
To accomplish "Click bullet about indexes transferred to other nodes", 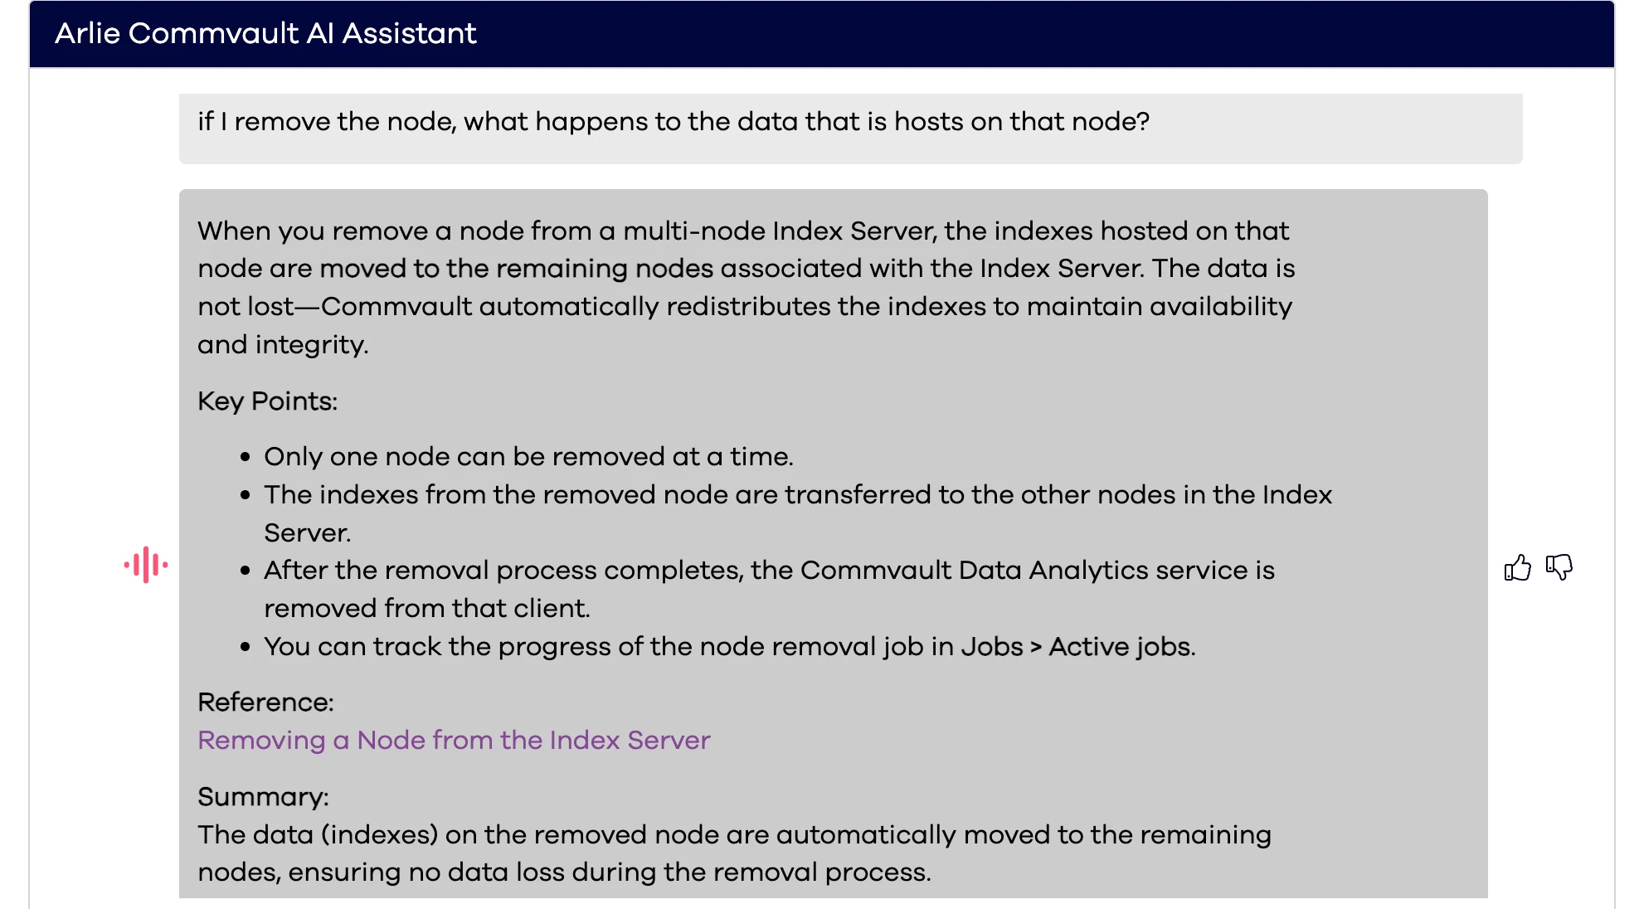I will click(x=797, y=495).
